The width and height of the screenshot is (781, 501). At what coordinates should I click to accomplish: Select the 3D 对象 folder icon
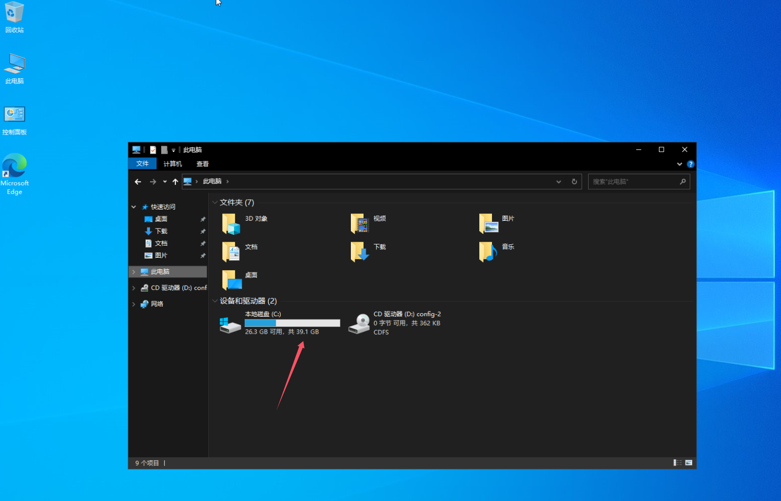pyautogui.click(x=231, y=224)
